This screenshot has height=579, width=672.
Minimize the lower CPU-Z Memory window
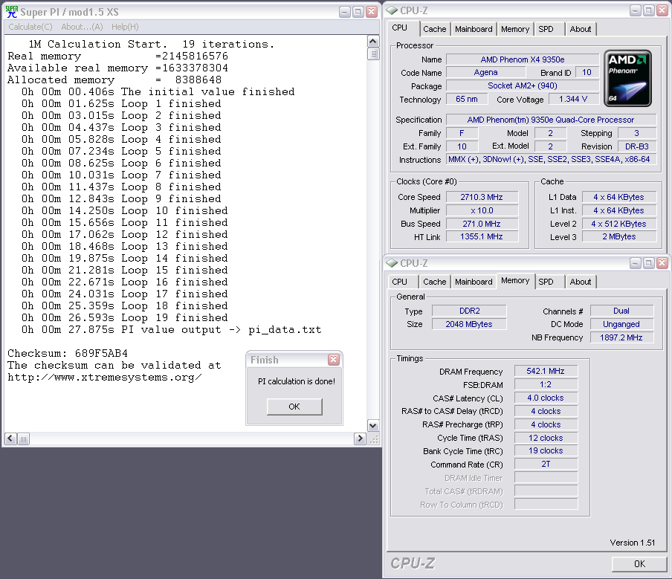pyautogui.click(x=635, y=262)
